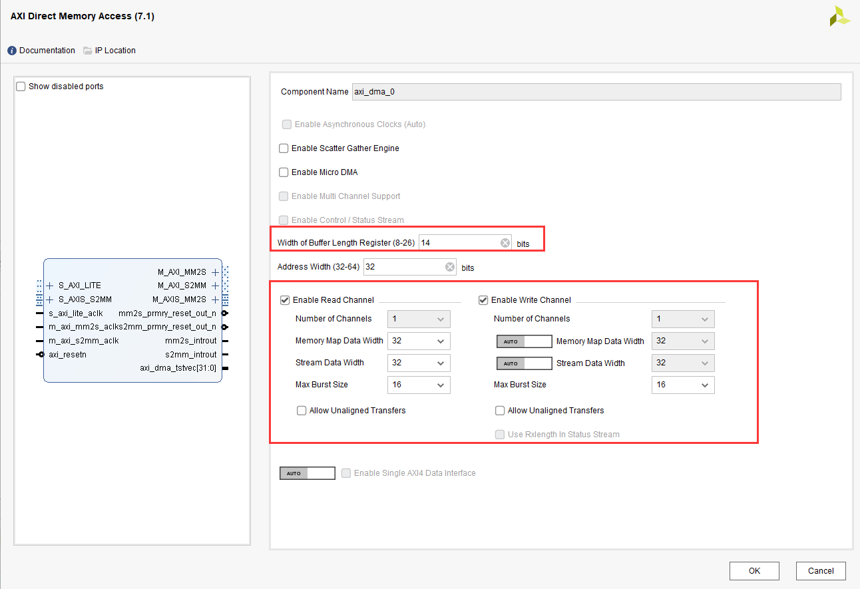Click the Xilinx logo icon
Viewport: 860px width, 589px height.
click(x=839, y=17)
